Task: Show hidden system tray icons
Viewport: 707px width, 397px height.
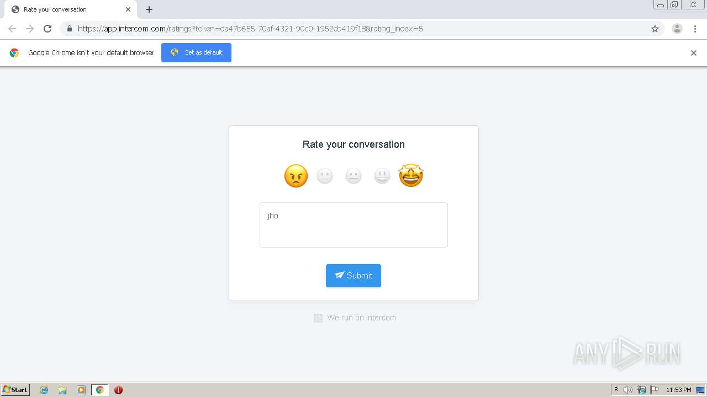Action: coord(616,390)
